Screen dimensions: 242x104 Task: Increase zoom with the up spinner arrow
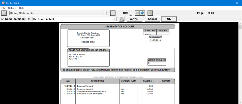click(x=131, y=12)
